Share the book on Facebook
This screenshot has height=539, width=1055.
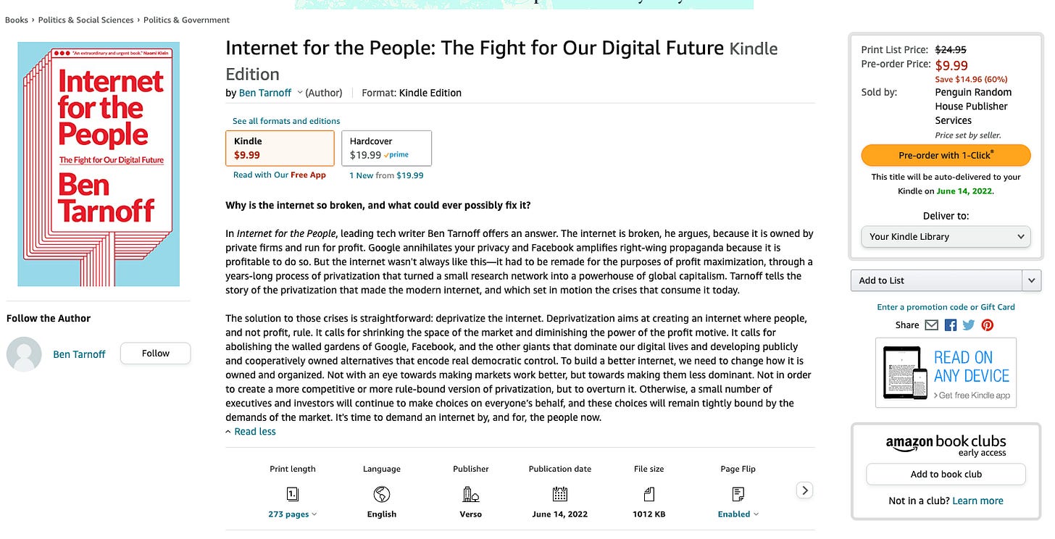(x=950, y=325)
